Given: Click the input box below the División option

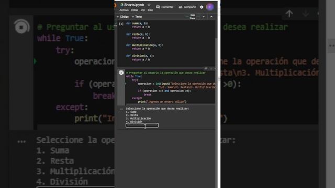Looking at the screenshot, I should tap(142, 125).
